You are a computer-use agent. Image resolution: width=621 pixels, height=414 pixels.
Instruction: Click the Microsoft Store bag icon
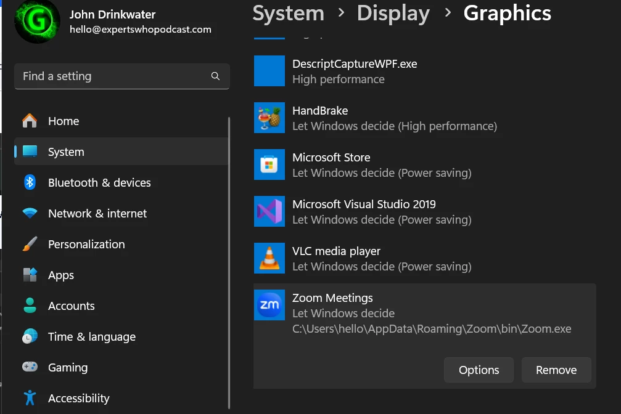click(x=269, y=164)
